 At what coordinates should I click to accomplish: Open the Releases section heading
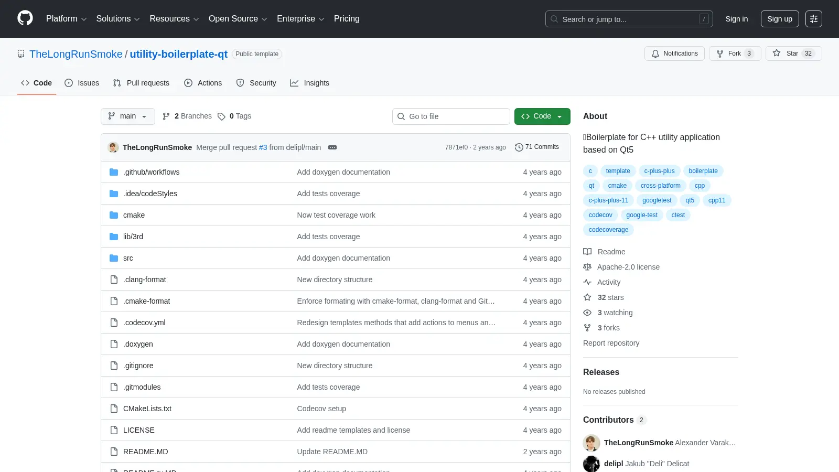pos(601,372)
